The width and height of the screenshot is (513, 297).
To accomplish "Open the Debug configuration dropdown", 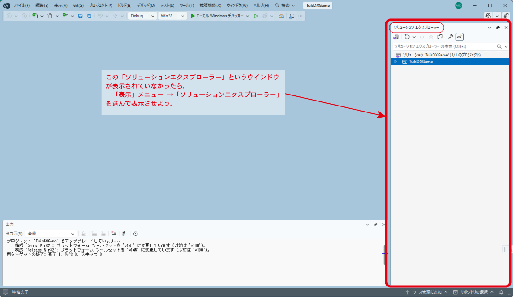I will [x=142, y=16].
